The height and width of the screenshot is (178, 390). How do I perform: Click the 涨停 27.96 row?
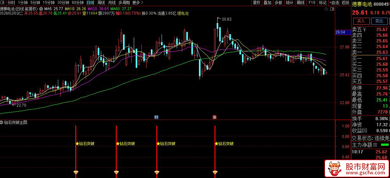point(370,88)
